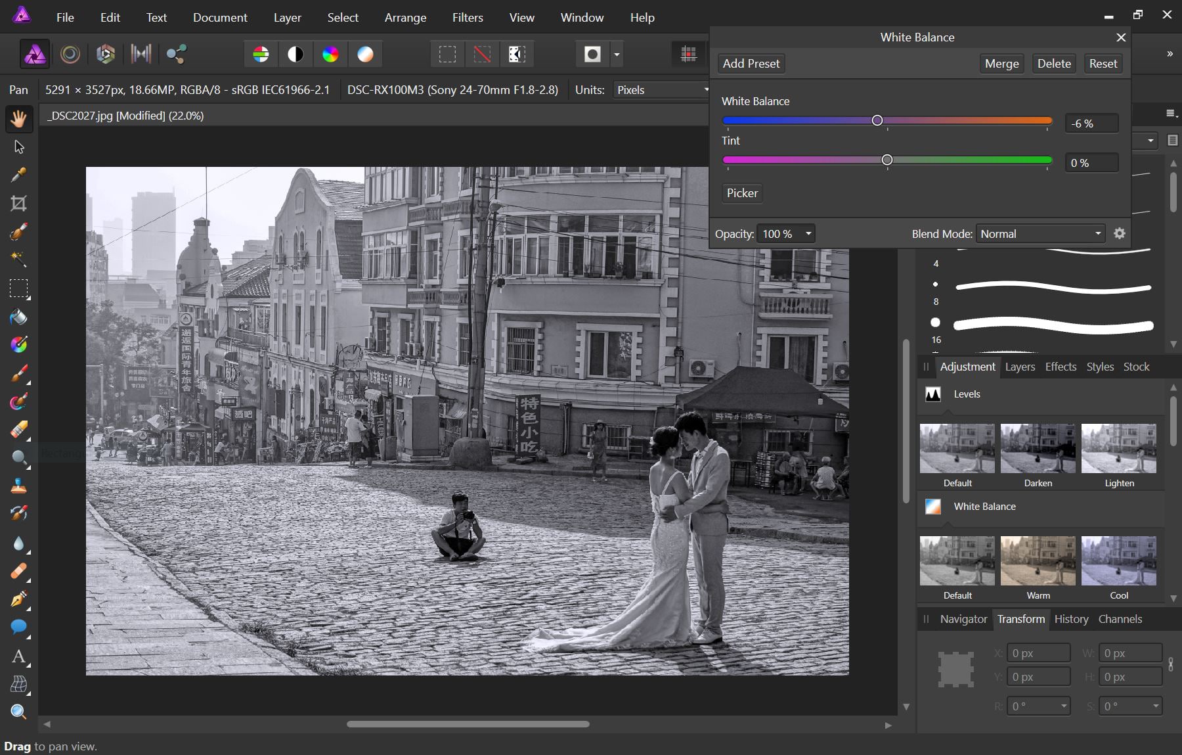Open the Filters menu
Screen dimensions: 1182x755
click(467, 17)
